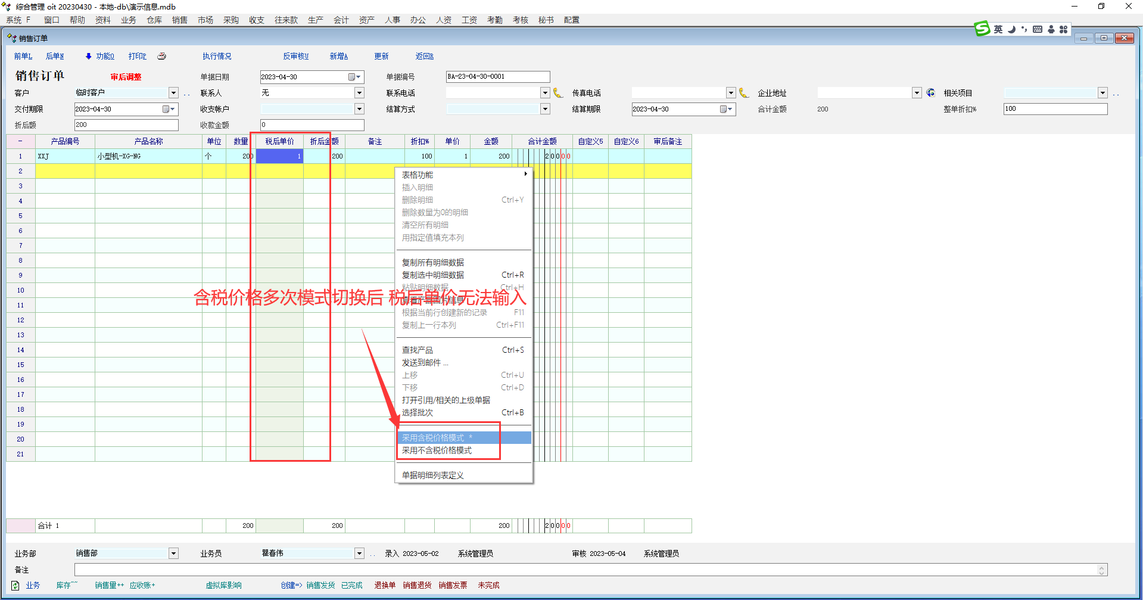The width and height of the screenshot is (1143, 600).
Task: Click the 销售发货 link at bottom
Action: point(320,586)
